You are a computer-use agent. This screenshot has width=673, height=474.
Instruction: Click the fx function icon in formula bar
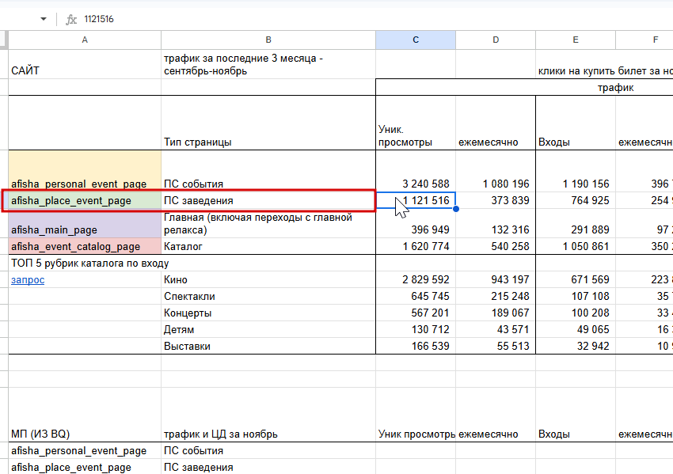71,19
